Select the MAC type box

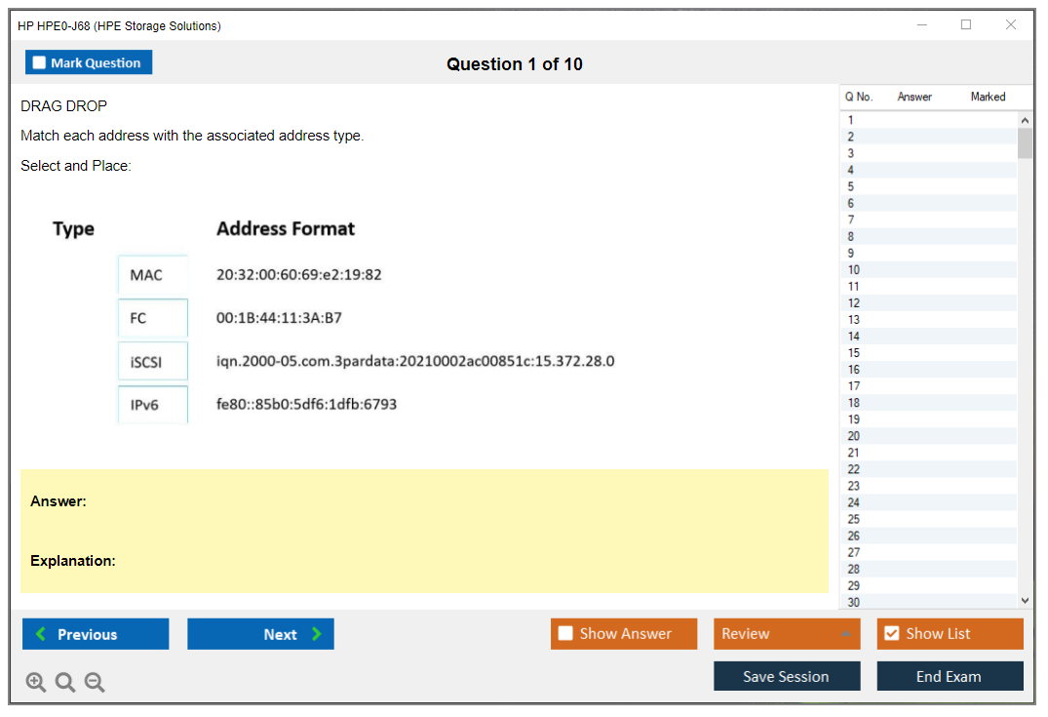click(152, 275)
